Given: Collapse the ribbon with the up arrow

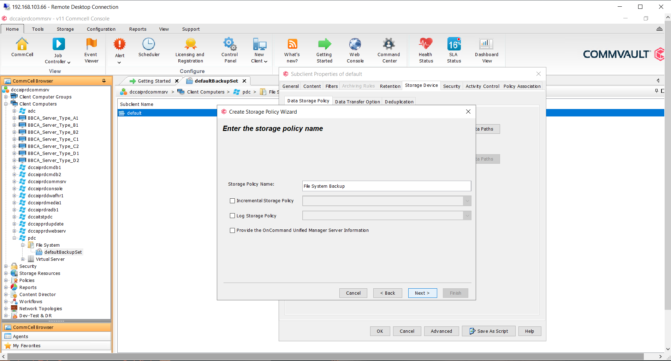Looking at the screenshot, I should [x=659, y=29].
